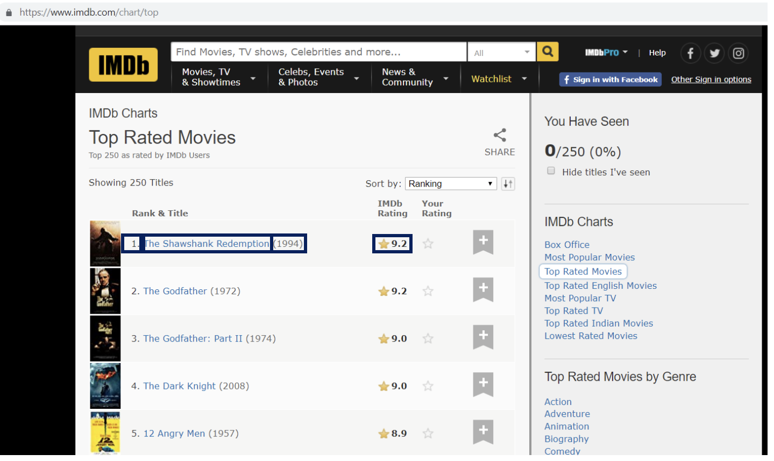Rate The Godfather: Part II empty star
This screenshot has width=774, height=461.
tap(428, 338)
